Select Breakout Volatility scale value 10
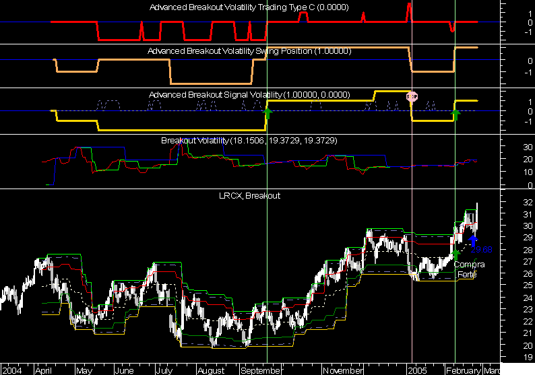The width and height of the screenshot is (535, 375). click(x=528, y=172)
